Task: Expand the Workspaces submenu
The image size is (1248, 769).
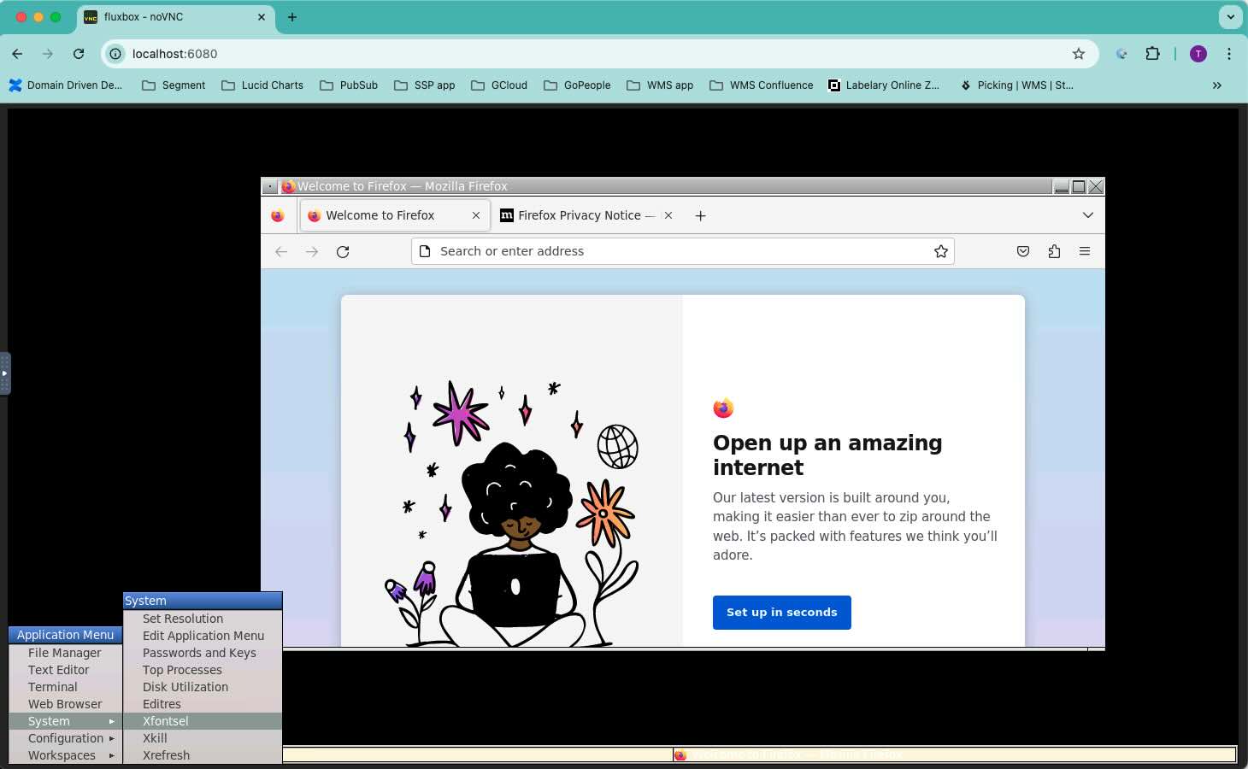Action: pyautogui.click(x=66, y=755)
